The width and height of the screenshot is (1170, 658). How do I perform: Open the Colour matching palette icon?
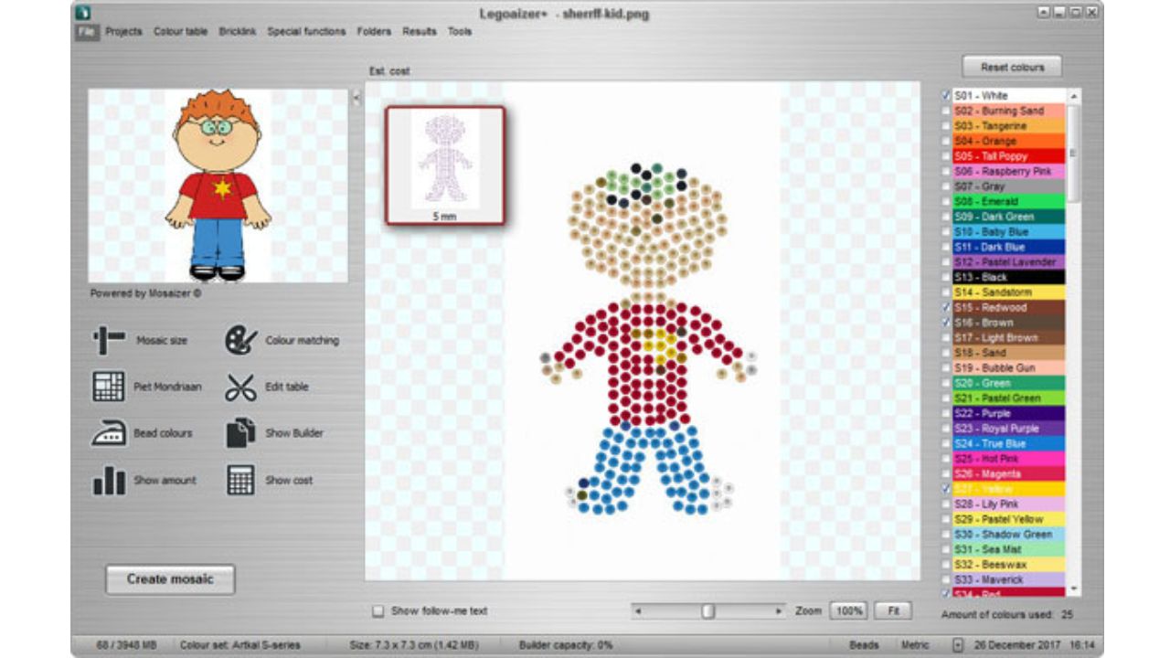241,340
